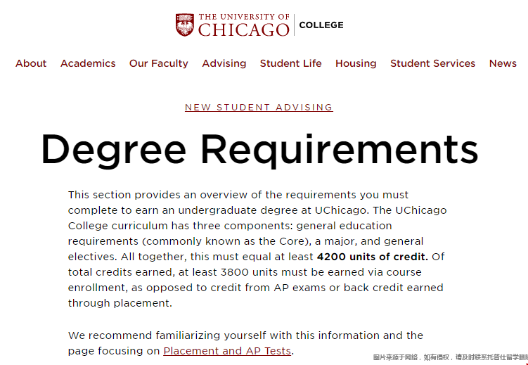The image size is (528, 365).
Task: Open the COLLEGE label beside the logo
Action: 321,25
